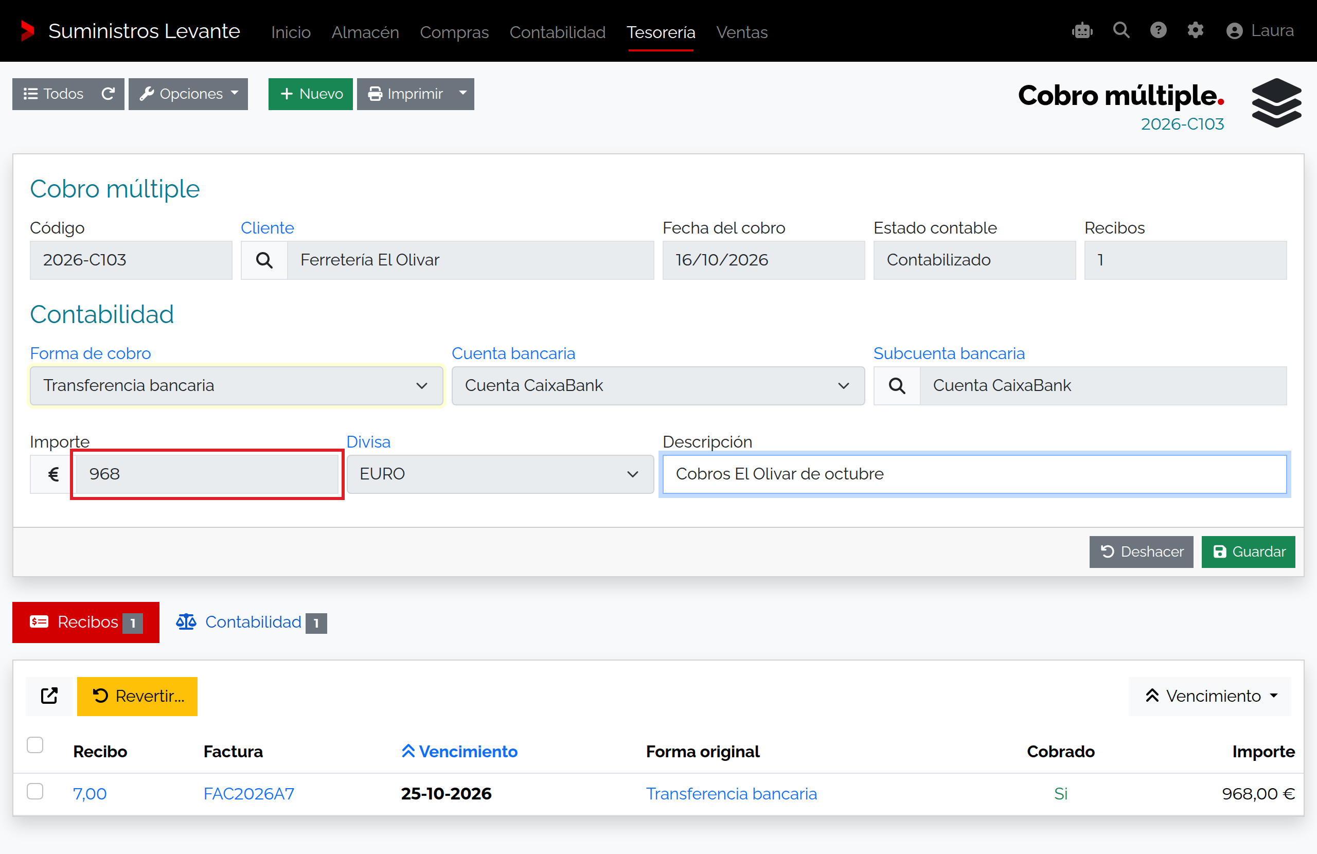Tick the select-all checkbox in receipts header
This screenshot has width=1317, height=854.
click(x=35, y=745)
